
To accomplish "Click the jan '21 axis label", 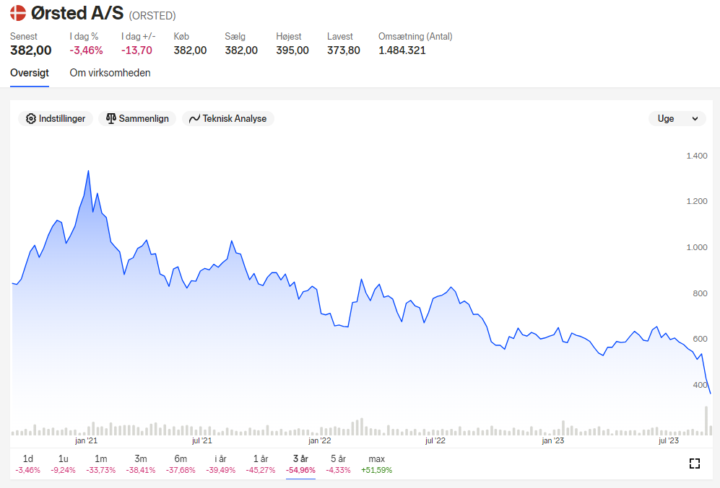I will click(x=87, y=441).
